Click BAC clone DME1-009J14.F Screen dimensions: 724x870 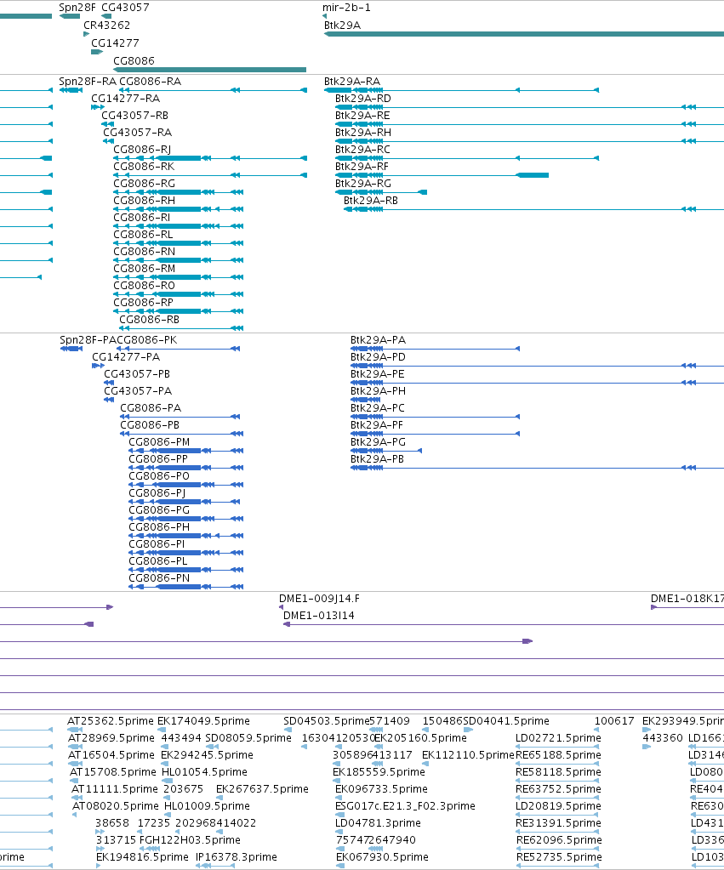tap(319, 599)
